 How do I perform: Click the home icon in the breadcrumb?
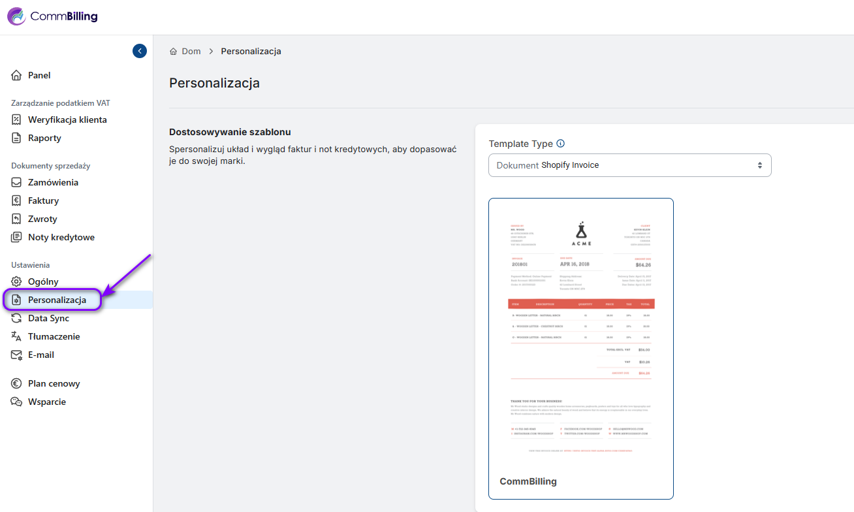click(x=173, y=52)
